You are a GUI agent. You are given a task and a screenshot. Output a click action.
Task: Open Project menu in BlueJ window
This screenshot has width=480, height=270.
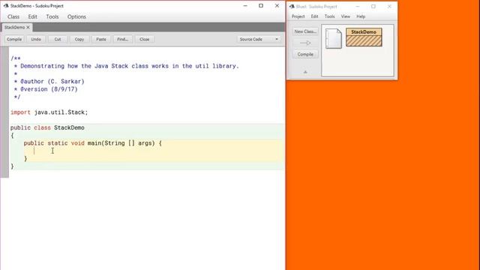point(298,16)
